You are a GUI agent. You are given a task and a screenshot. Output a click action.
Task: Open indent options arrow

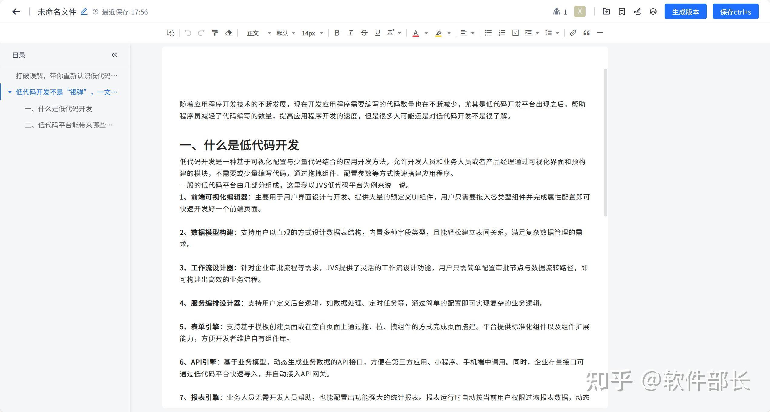pos(537,33)
